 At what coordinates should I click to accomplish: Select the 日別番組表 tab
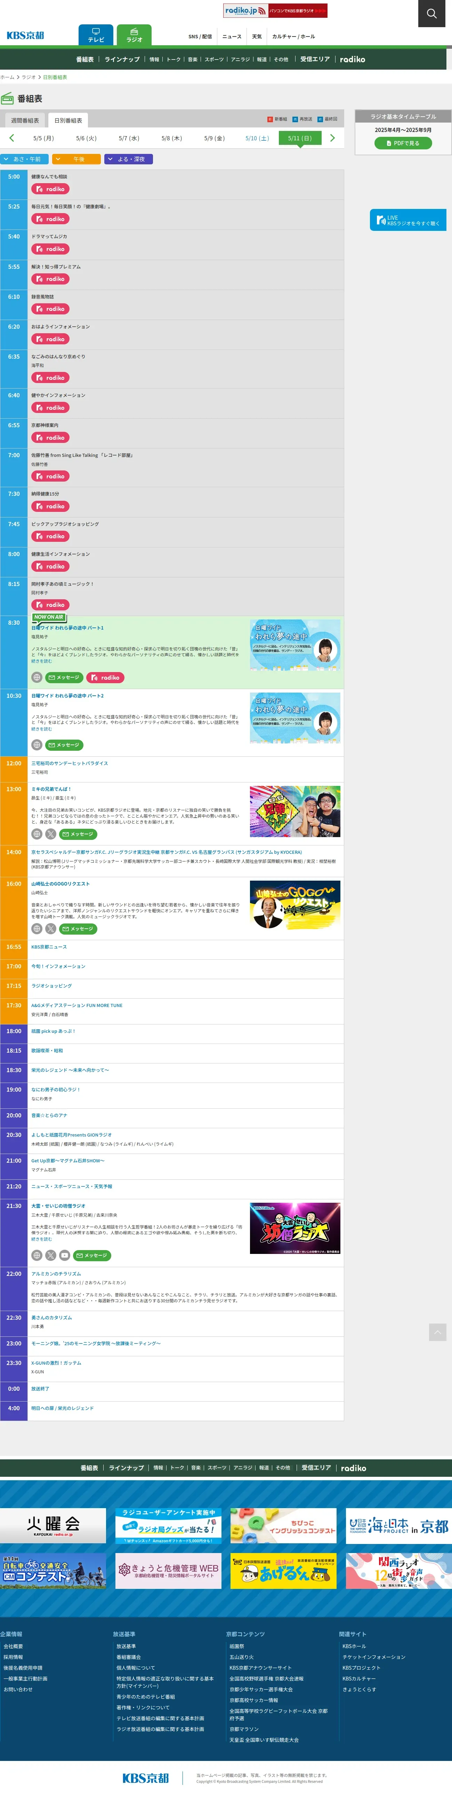[68, 120]
